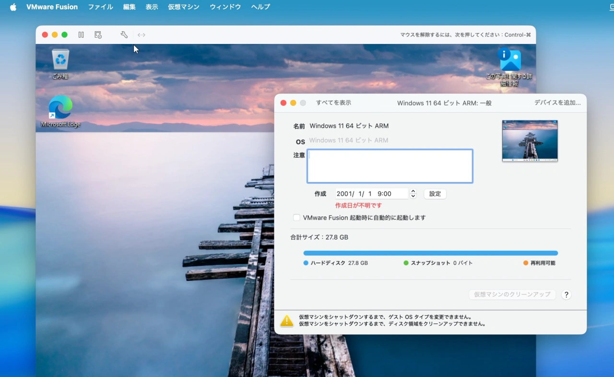Click the orange 再利用可能 legend dot
Image resolution: width=614 pixels, height=377 pixels.
point(526,263)
